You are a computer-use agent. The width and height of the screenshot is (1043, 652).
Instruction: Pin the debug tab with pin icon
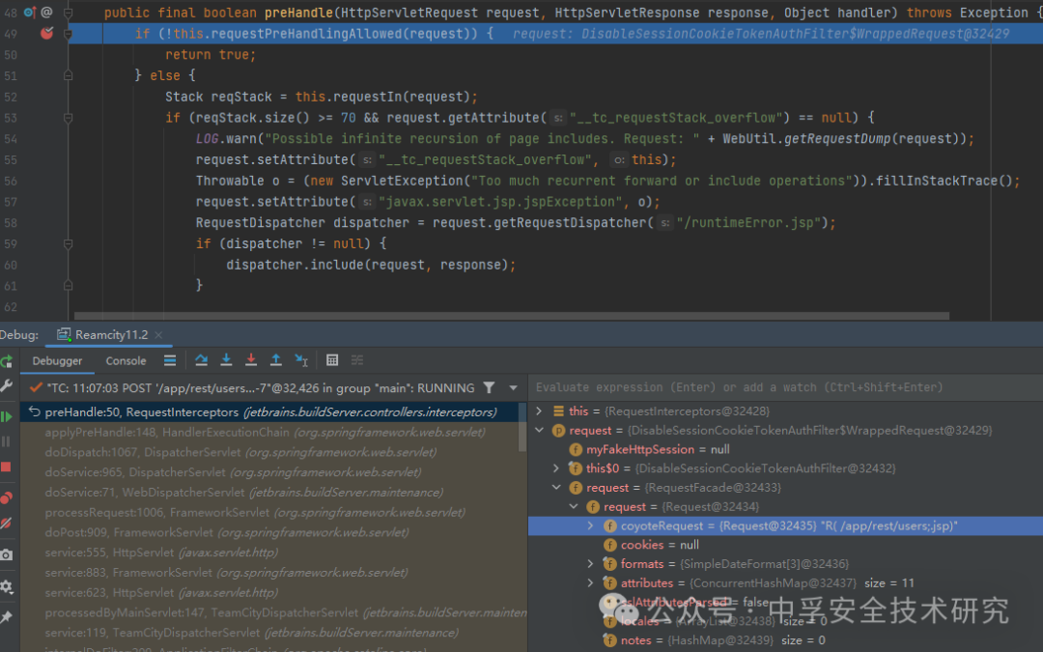(x=6, y=616)
